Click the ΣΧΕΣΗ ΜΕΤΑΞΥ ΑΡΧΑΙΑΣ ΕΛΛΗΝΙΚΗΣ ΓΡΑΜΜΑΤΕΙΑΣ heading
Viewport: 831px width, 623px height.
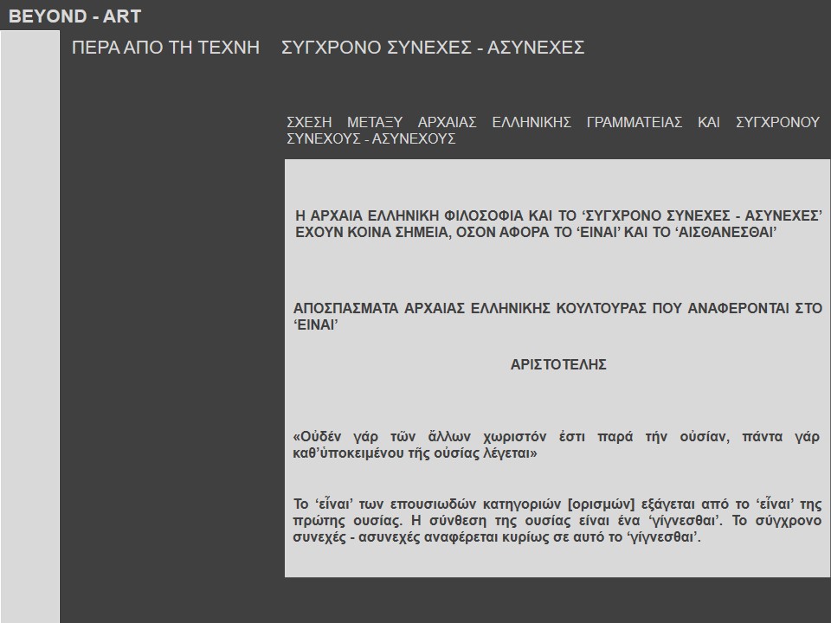[552, 123]
